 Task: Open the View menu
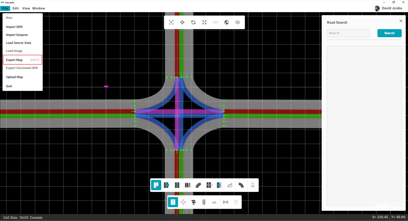pos(26,8)
